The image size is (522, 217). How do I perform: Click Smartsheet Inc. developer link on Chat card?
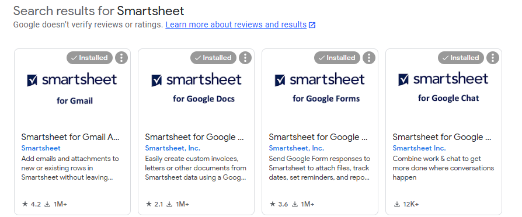419,148
